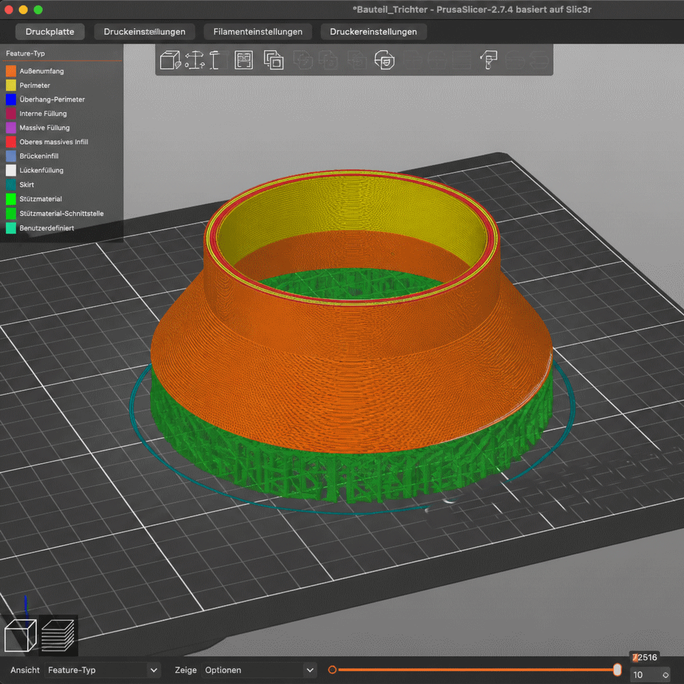Click the Copy objects toolbar icon
The width and height of the screenshot is (684, 684).
[273, 60]
